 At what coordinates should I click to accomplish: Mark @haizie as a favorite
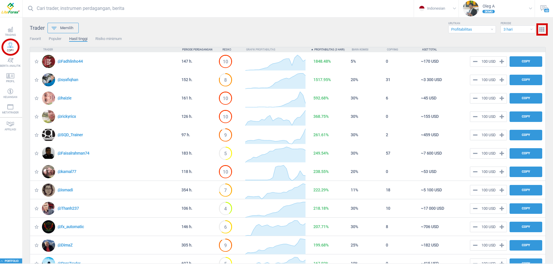point(36,98)
